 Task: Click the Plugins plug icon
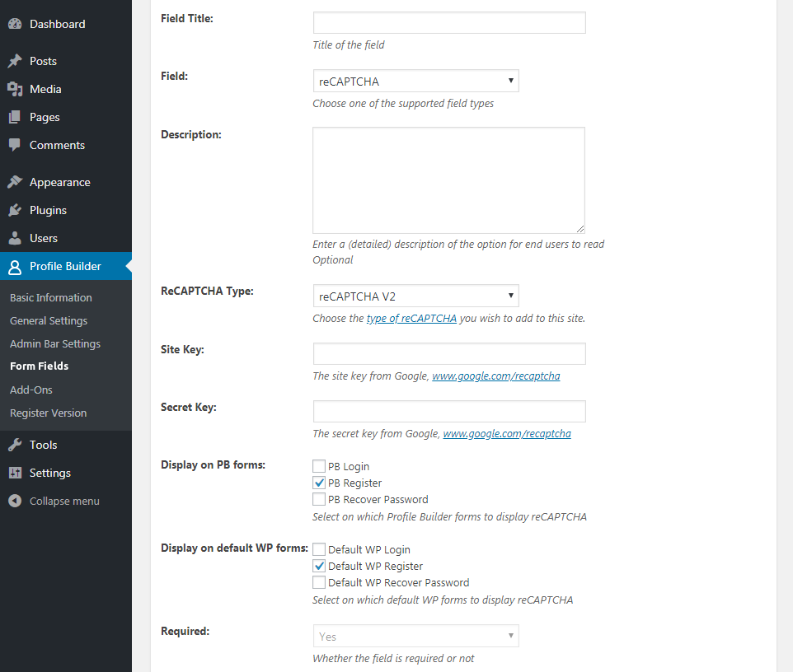tap(15, 210)
